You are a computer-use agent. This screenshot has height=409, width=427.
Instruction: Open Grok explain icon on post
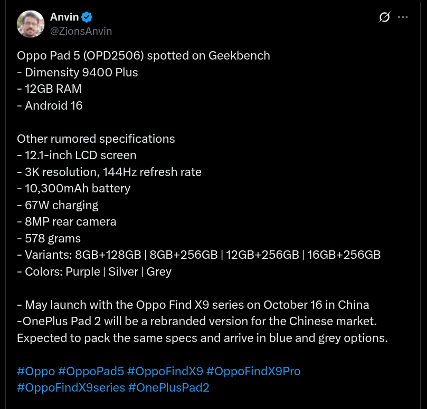point(384,17)
